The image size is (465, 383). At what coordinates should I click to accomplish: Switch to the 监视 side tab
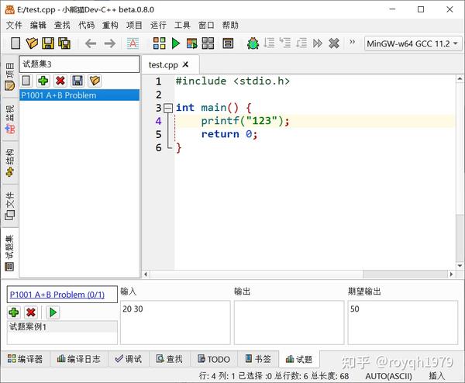click(10, 119)
